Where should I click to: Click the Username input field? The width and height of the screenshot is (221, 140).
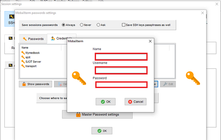(121, 70)
